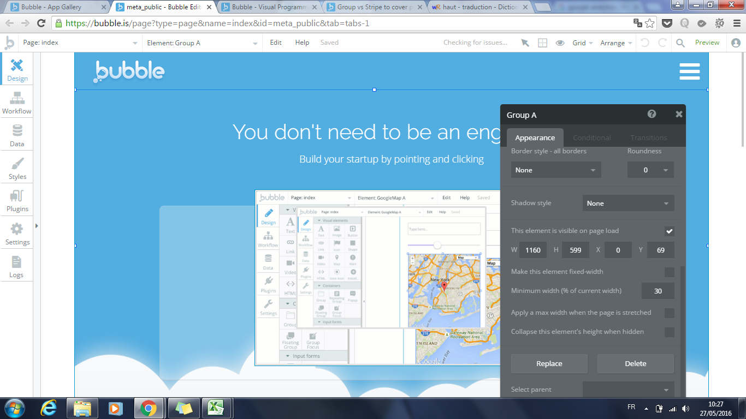Switch to the Transitions tab

pyautogui.click(x=649, y=137)
